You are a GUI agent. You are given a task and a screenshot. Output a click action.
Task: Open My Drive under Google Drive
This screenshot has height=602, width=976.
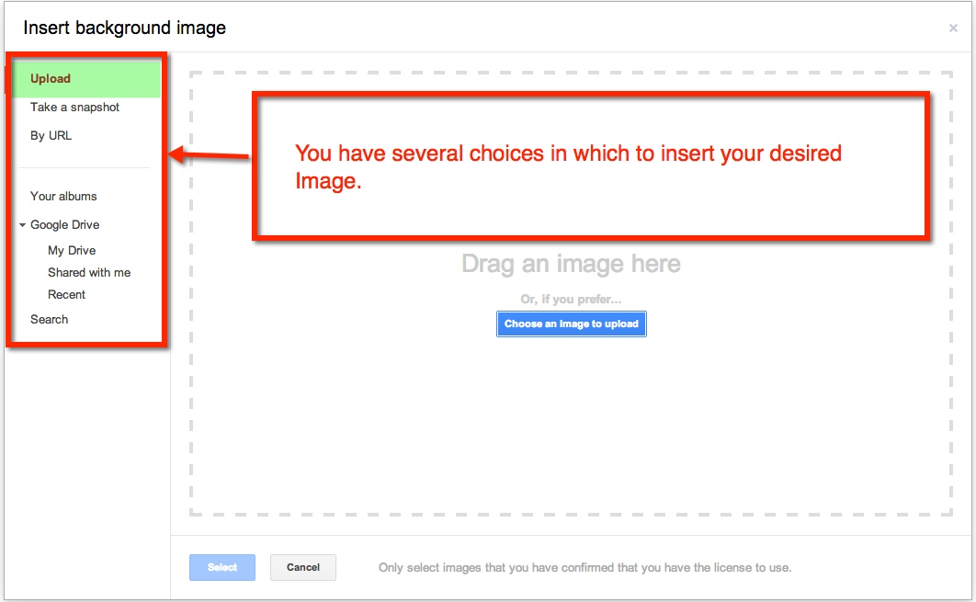click(x=72, y=251)
